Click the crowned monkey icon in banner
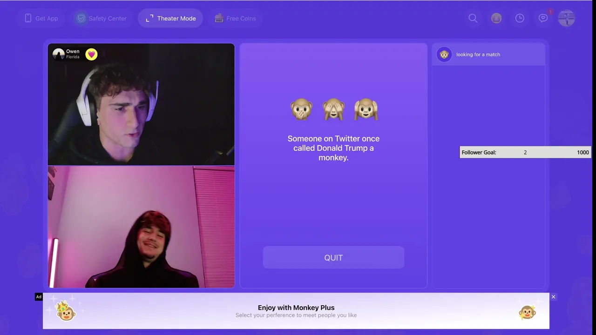This screenshot has width=596, height=335. click(66, 311)
